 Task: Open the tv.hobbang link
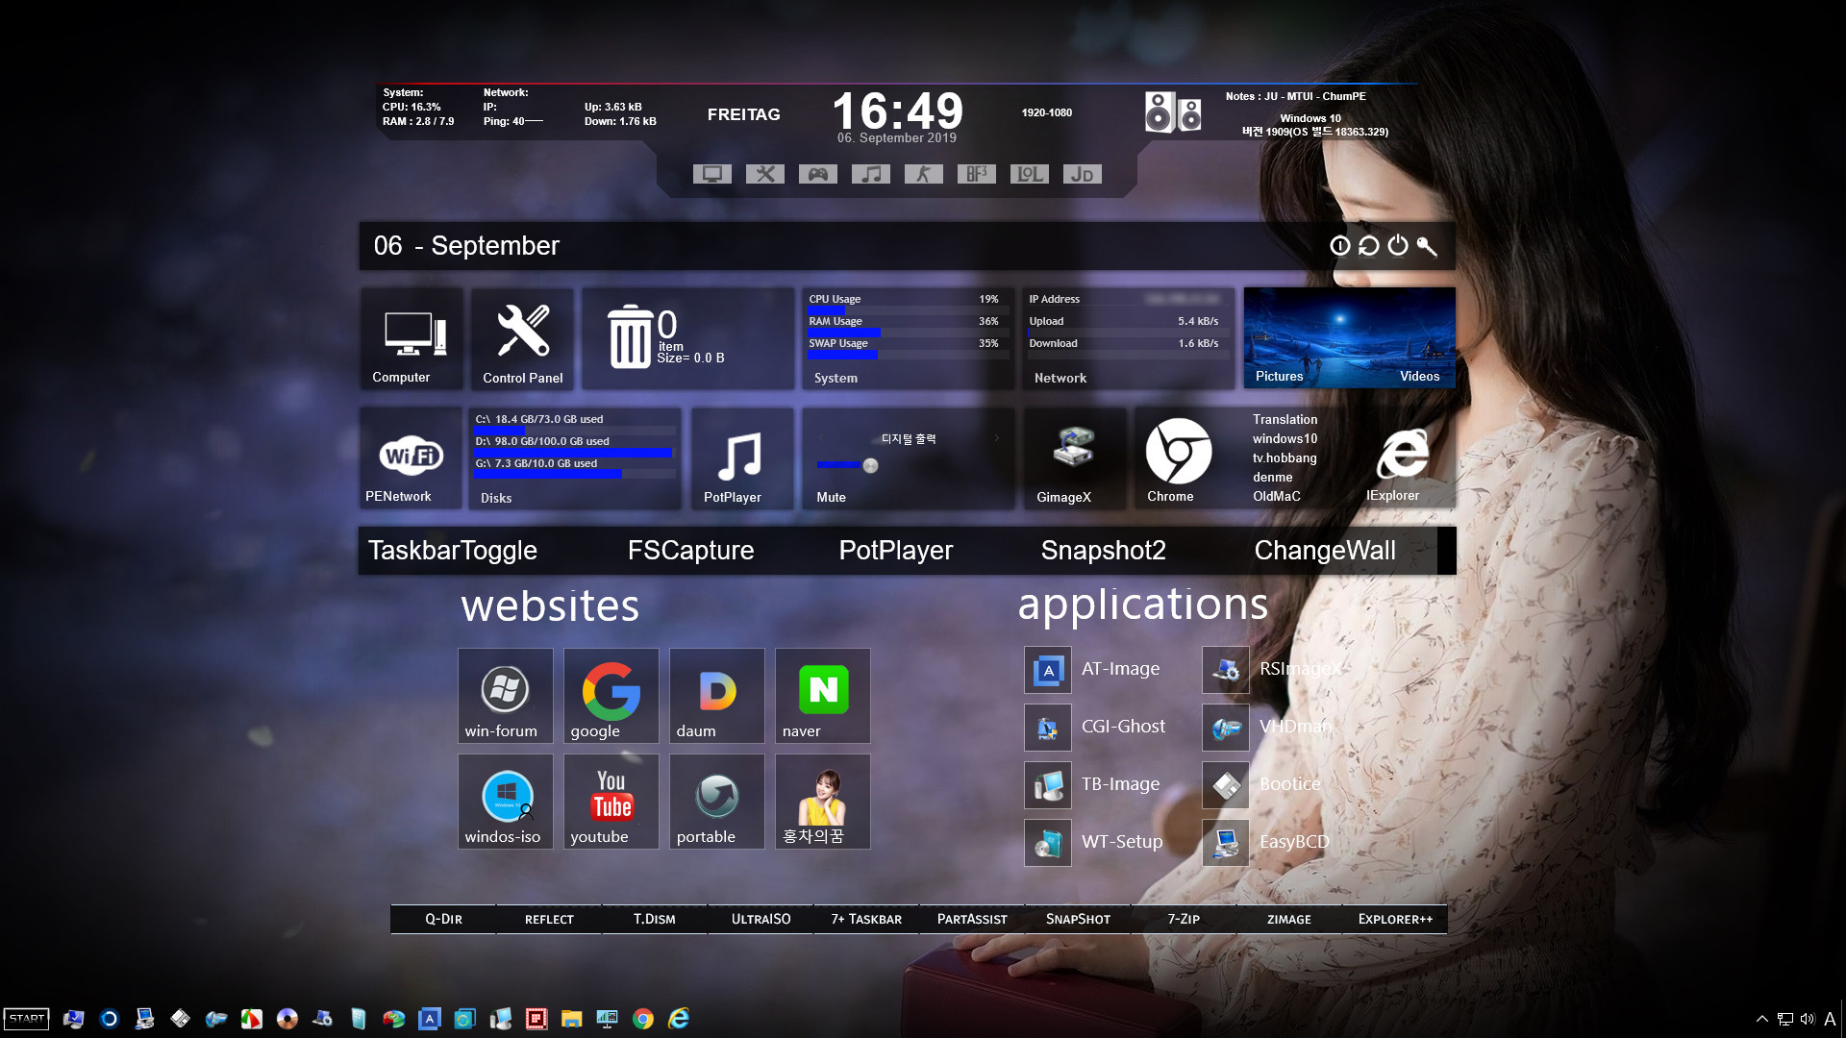coord(1285,457)
